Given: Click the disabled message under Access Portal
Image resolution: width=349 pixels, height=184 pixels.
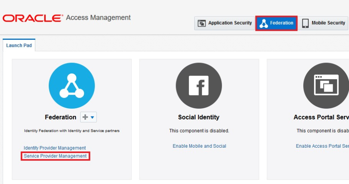Looking at the screenshot, I should (x=323, y=131).
